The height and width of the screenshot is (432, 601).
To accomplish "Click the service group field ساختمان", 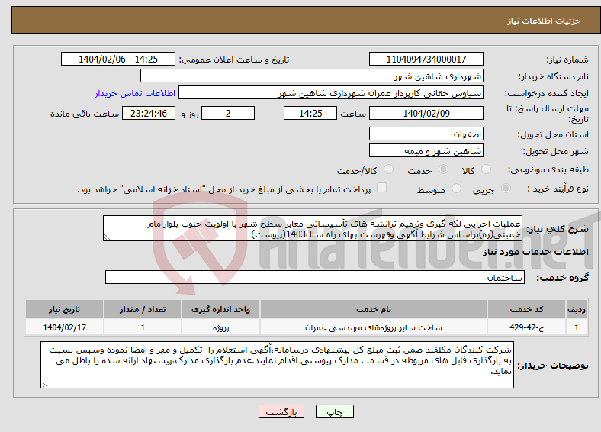I will (x=315, y=277).
